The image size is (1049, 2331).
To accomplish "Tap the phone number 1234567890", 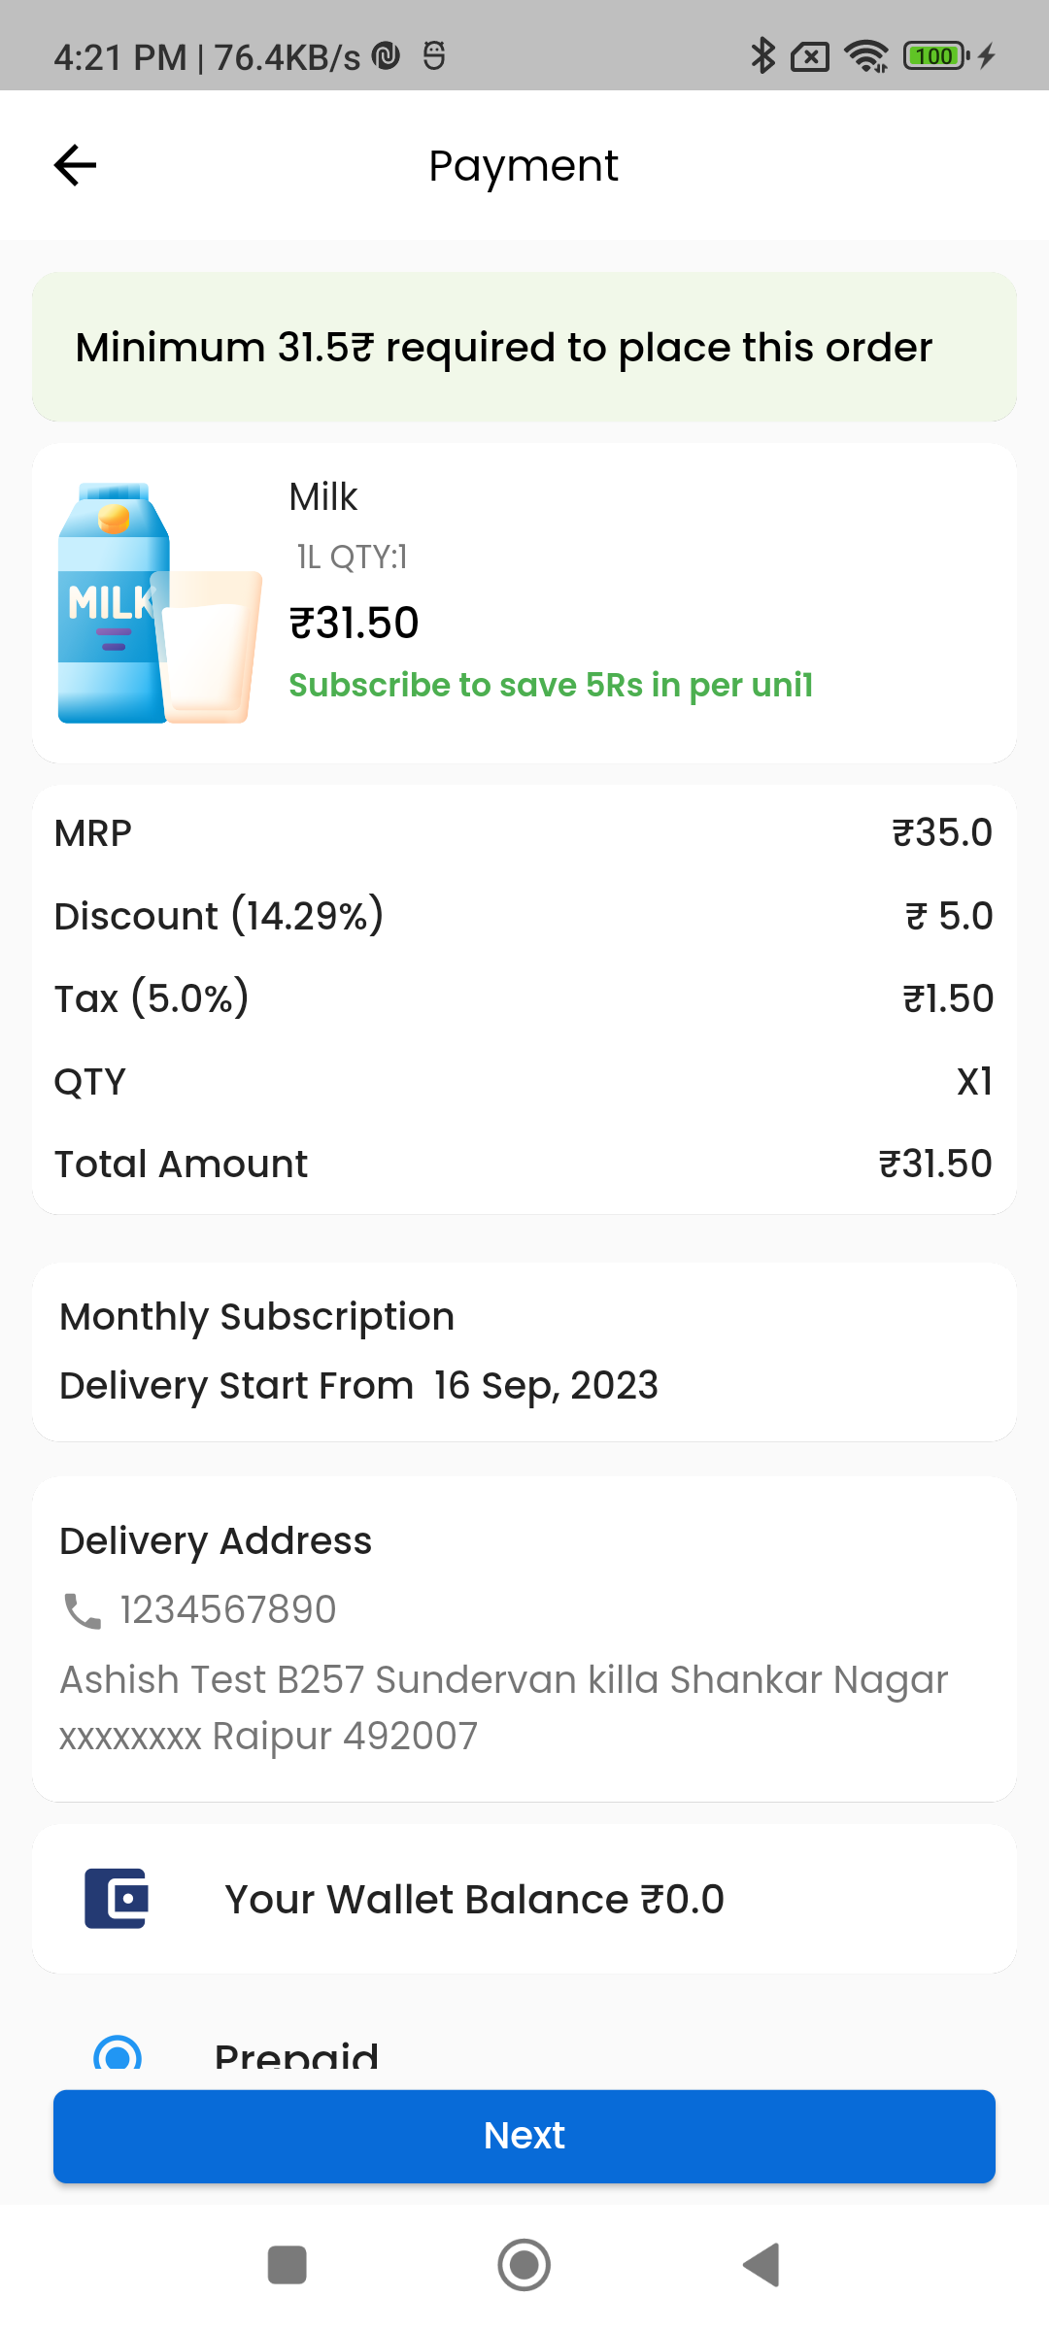I will (226, 1609).
